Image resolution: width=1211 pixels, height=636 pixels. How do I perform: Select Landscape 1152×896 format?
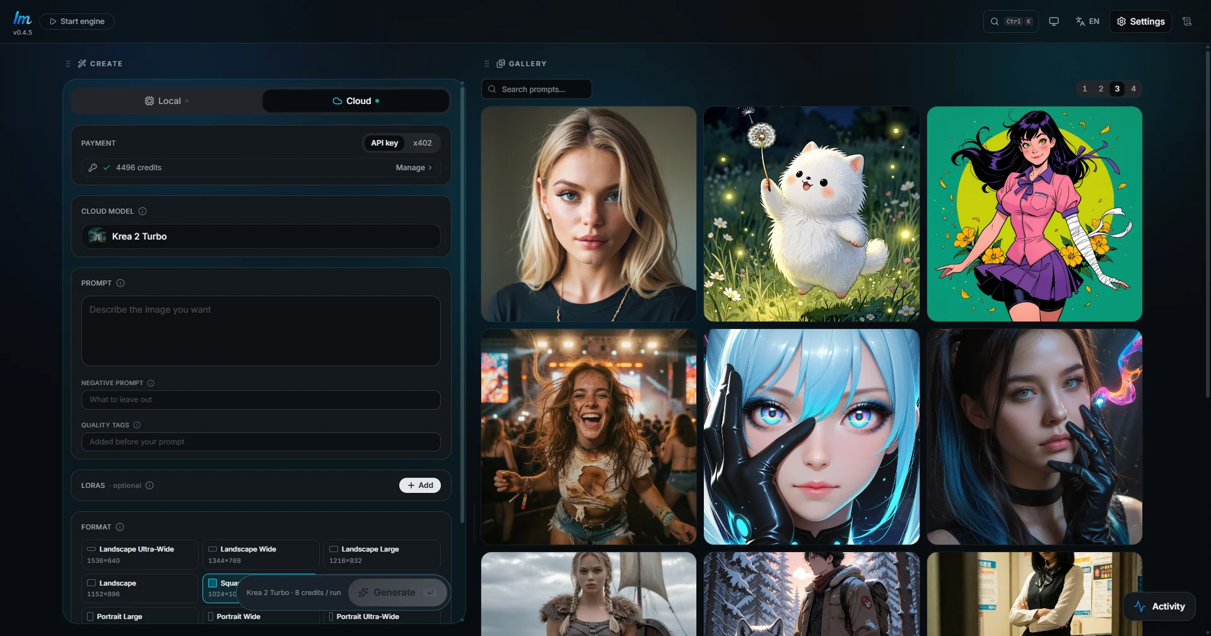coord(139,588)
